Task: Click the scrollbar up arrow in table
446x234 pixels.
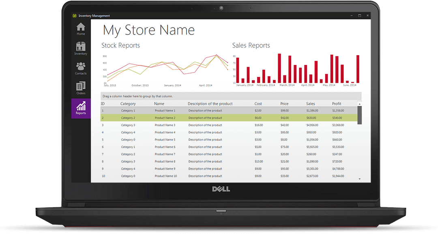Action: tap(359, 104)
